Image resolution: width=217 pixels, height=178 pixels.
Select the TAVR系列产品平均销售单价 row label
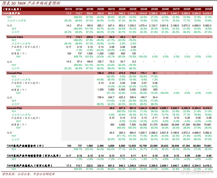34,156
